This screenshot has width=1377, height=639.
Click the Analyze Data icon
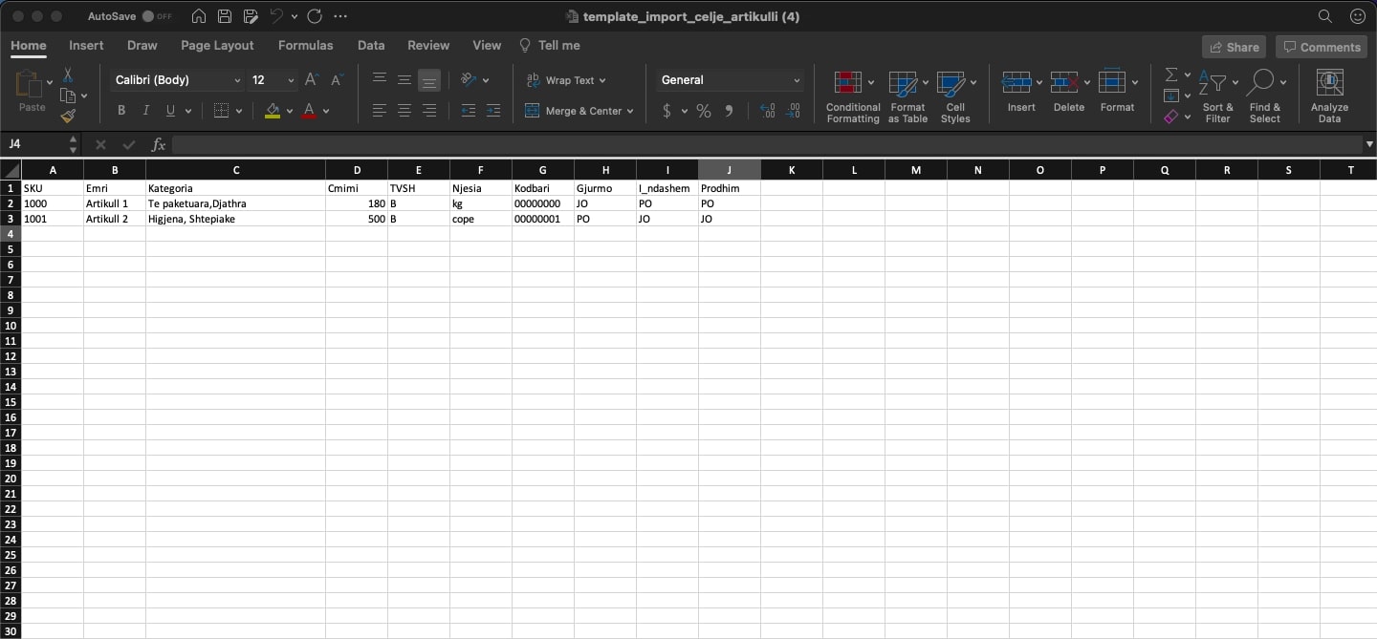click(1329, 83)
